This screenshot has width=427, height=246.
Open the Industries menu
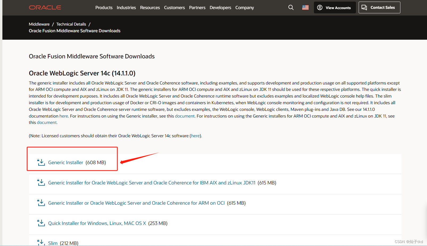(126, 7)
